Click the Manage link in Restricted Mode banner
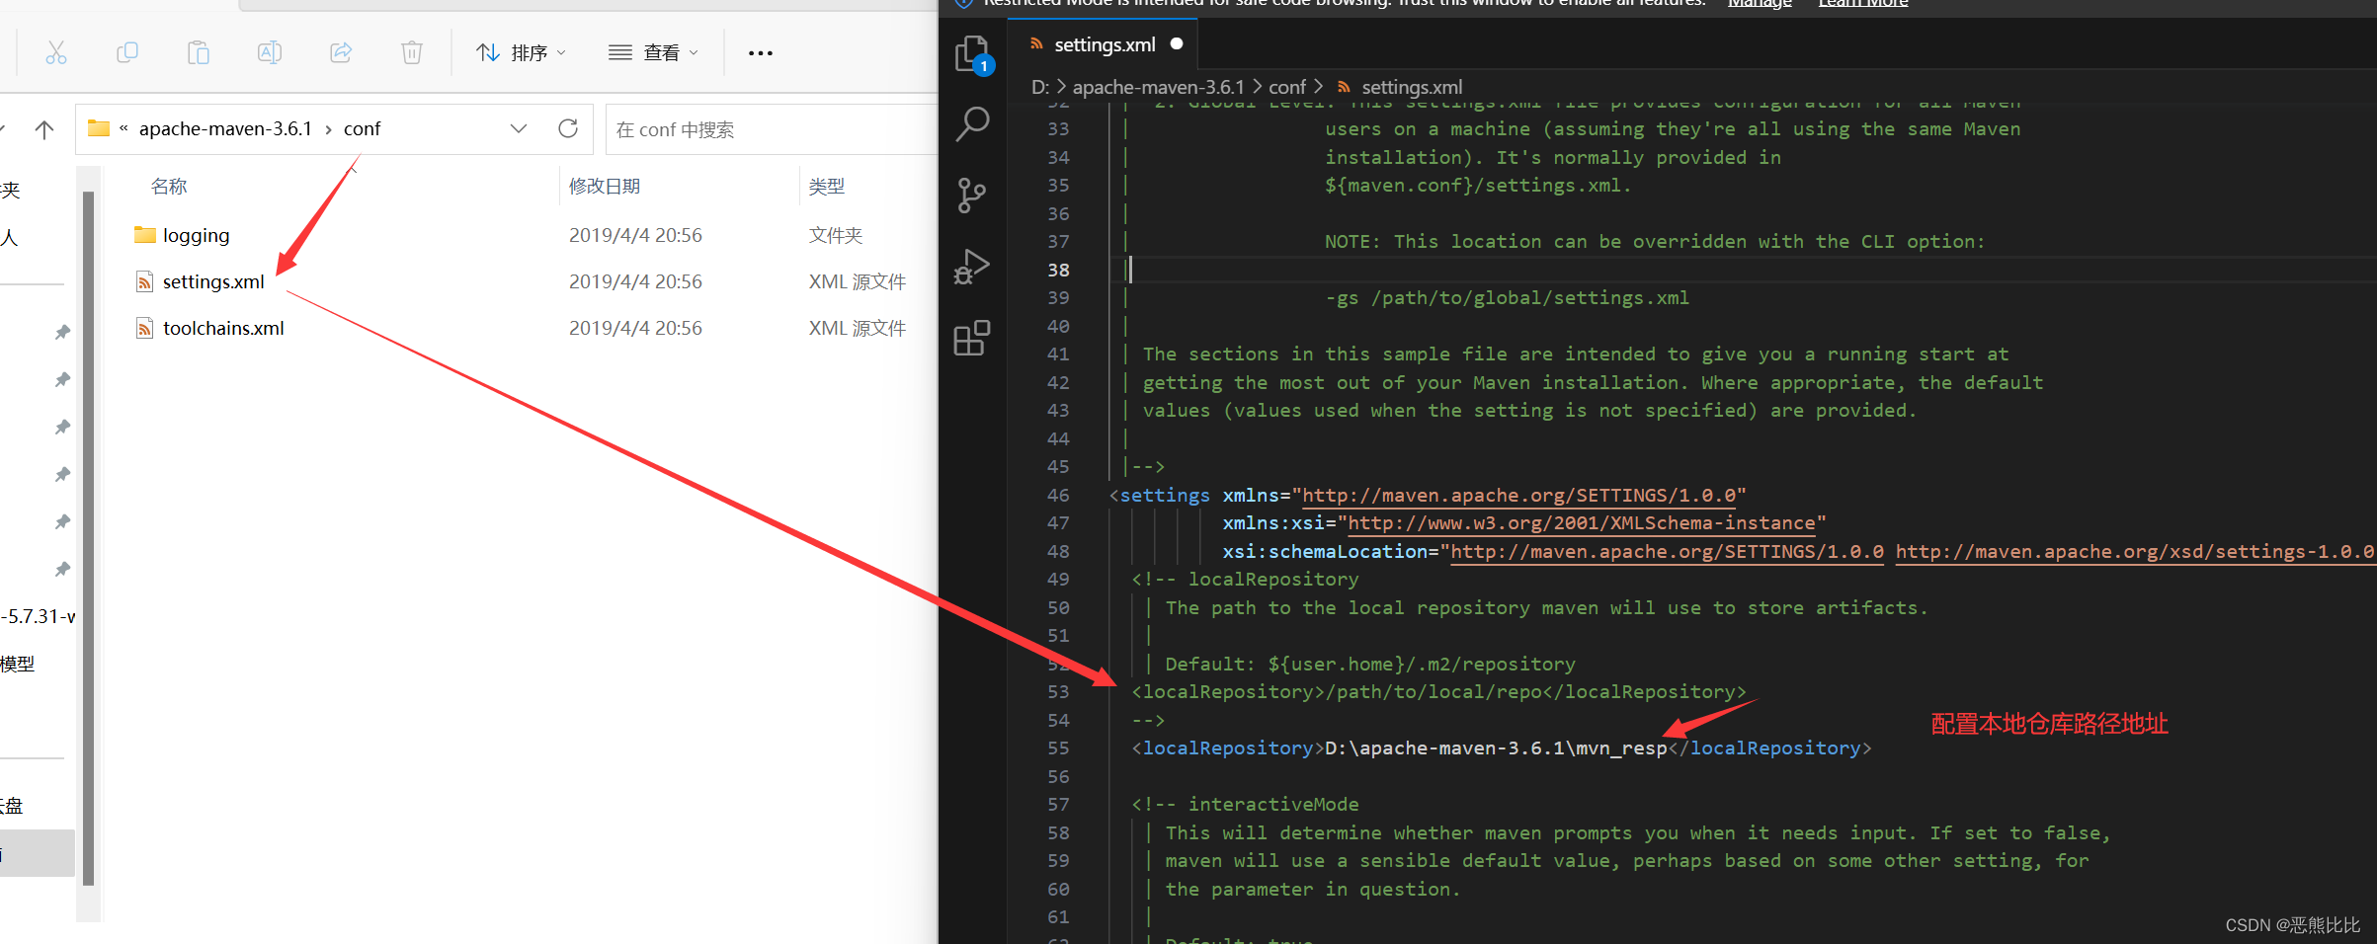 (x=1760, y=3)
